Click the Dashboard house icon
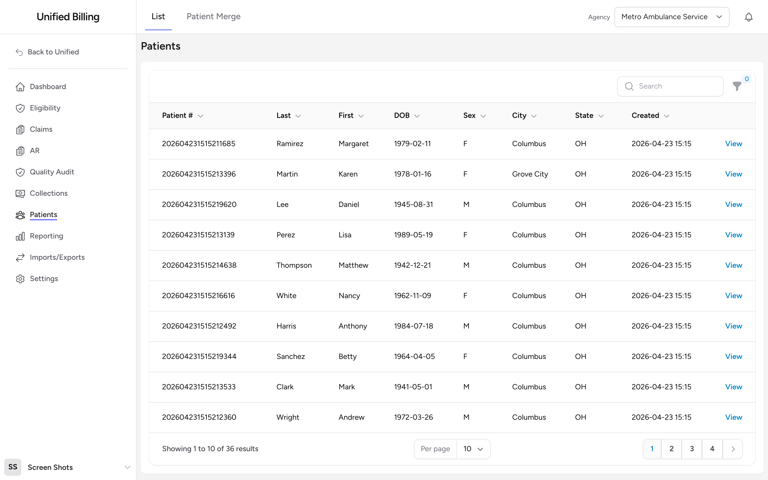The image size is (768, 480). 20,87
